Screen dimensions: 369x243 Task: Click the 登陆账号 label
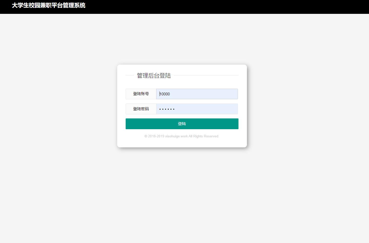tap(141, 94)
